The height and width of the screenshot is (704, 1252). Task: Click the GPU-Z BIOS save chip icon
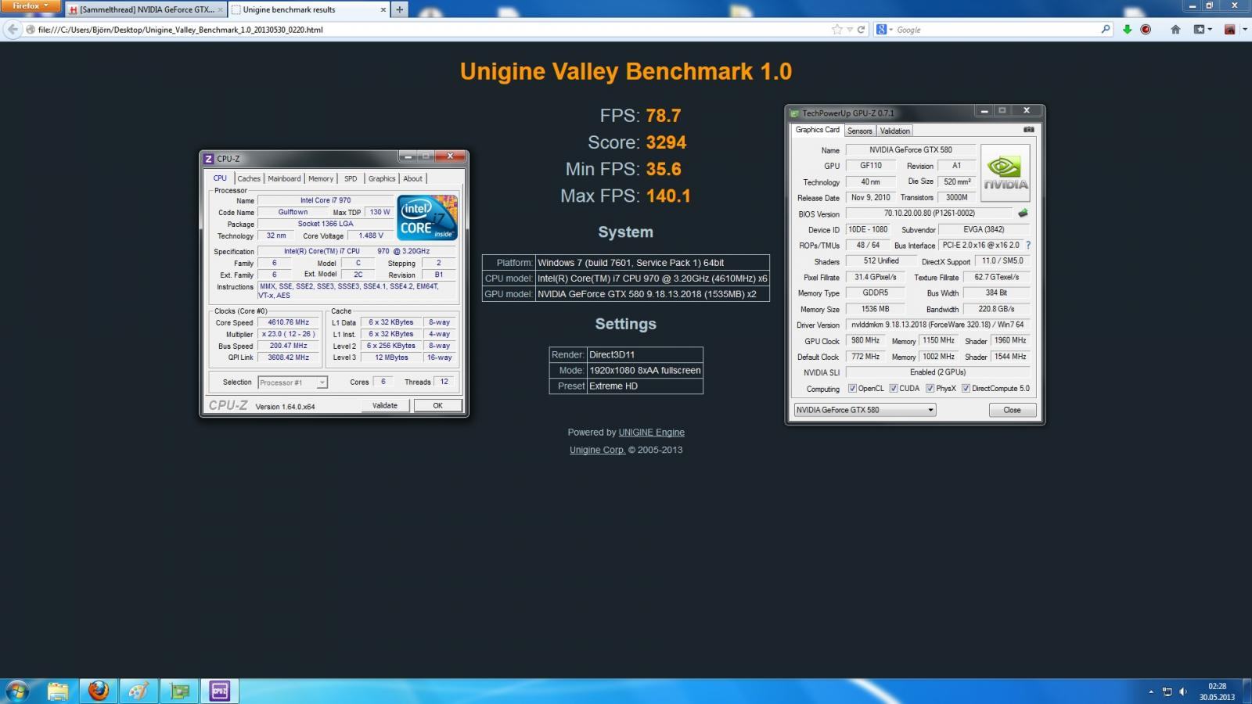point(1023,213)
